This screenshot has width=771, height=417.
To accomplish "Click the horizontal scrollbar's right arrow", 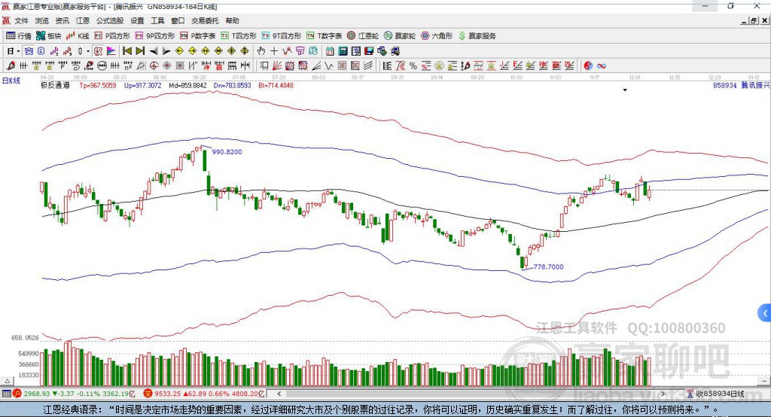I will coord(663,394).
